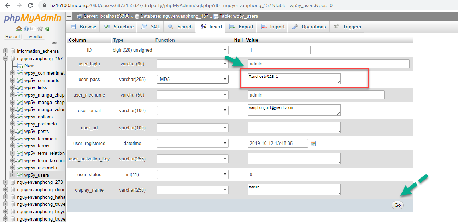The image size is (458, 222).
Task: Switch to the Favorites list
Action: (34, 36)
